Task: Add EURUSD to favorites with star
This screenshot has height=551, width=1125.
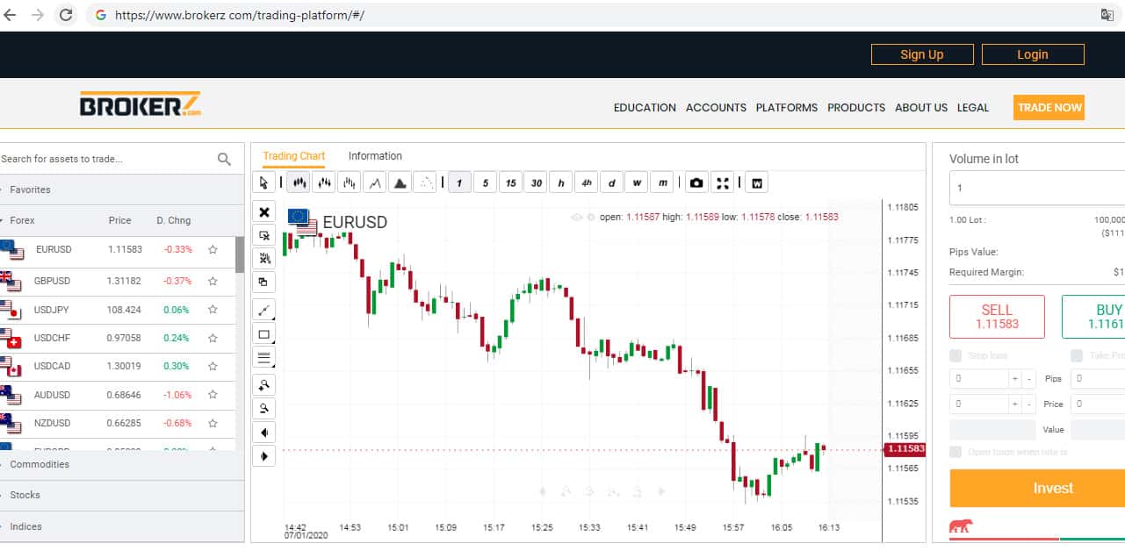Action: (213, 250)
